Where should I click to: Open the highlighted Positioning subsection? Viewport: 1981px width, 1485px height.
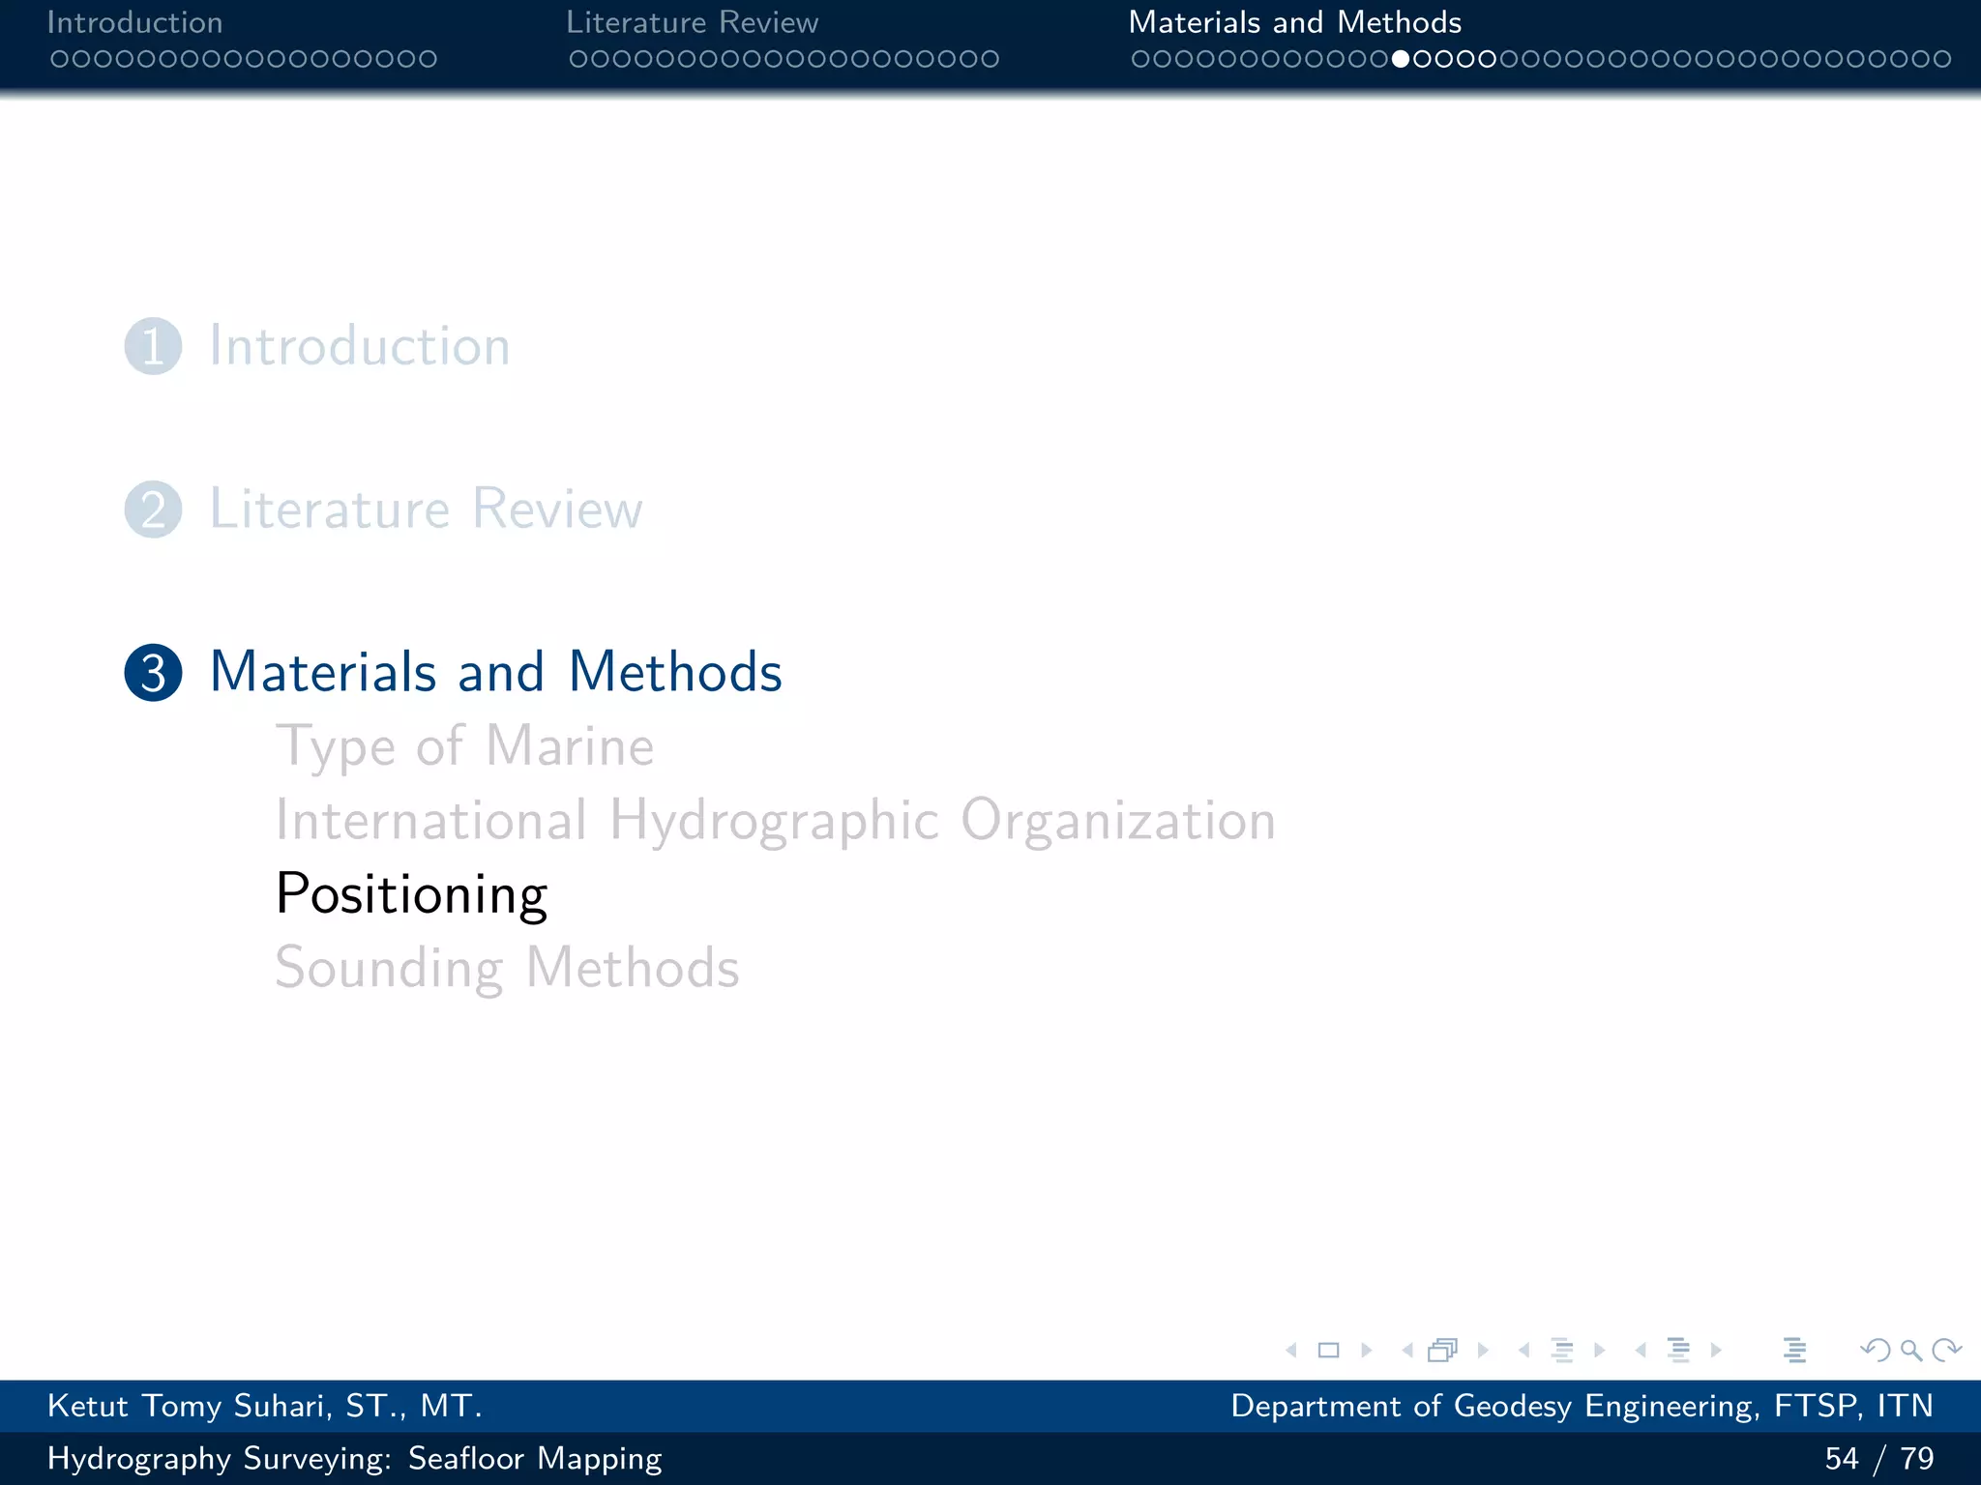tap(412, 895)
